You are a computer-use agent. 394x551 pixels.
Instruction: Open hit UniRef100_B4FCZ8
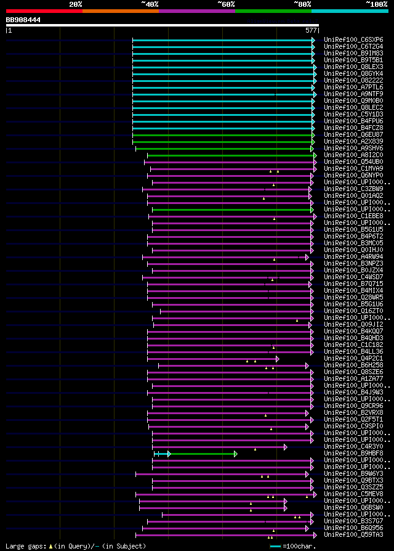[353, 128]
